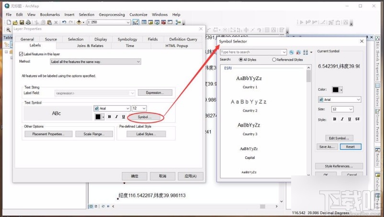Switch to the Joins & Relates tab

click(90, 46)
